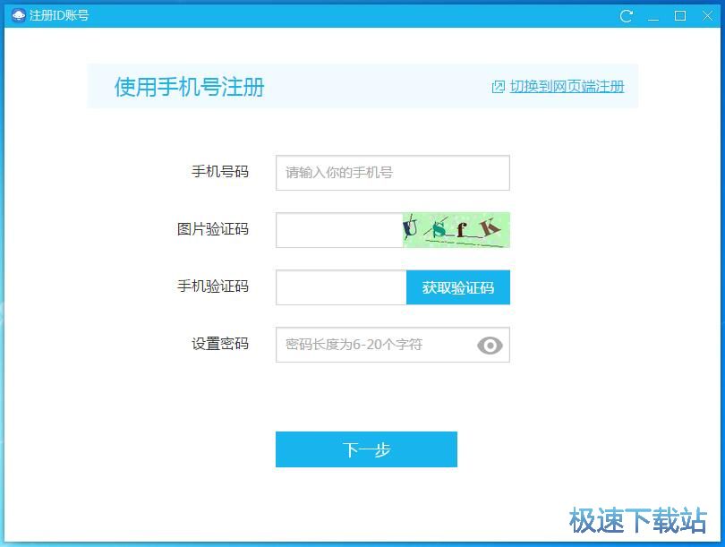The width and height of the screenshot is (725, 547).
Task: Focus the 图片验证码 input field
Action: 339,230
